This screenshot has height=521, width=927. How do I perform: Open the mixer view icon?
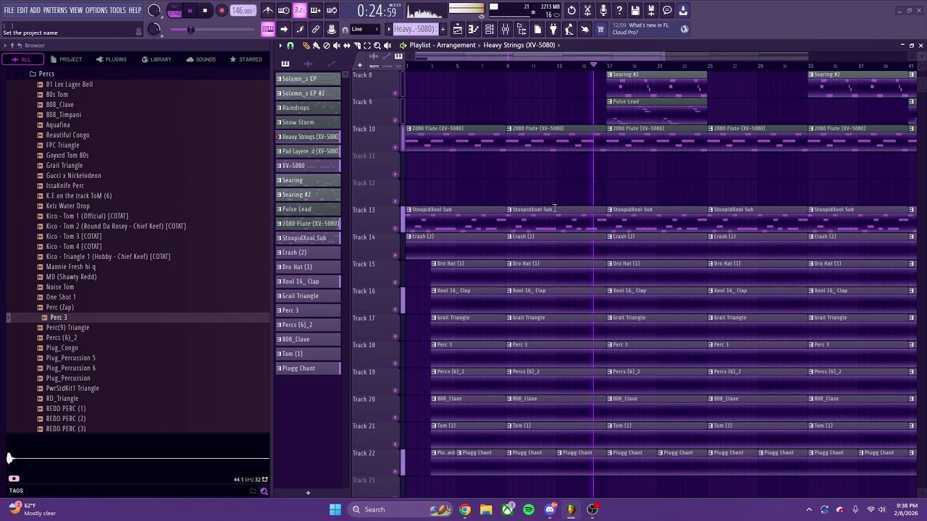click(x=506, y=30)
